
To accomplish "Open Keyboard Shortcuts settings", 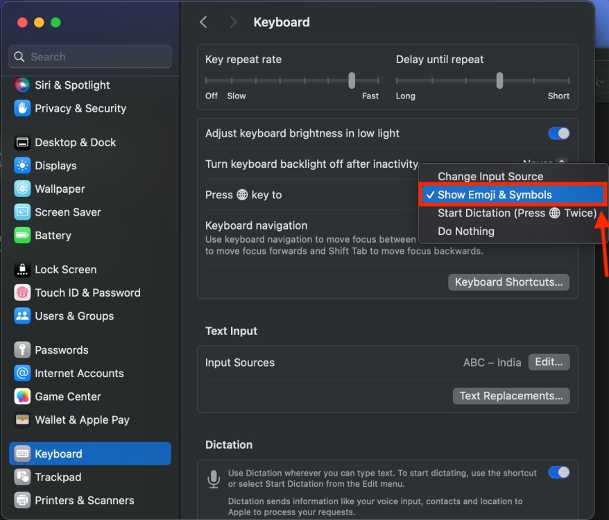I will pos(508,282).
